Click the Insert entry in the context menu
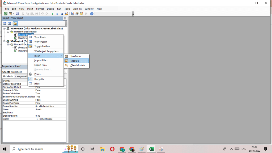This screenshot has height=153, width=272. coord(46,56)
